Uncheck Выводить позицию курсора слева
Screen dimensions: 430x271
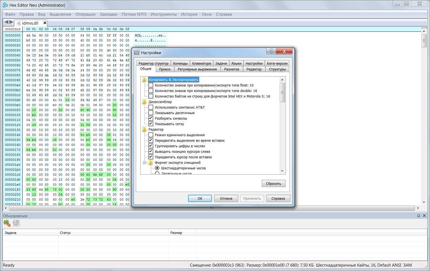(x=151, y=151)
